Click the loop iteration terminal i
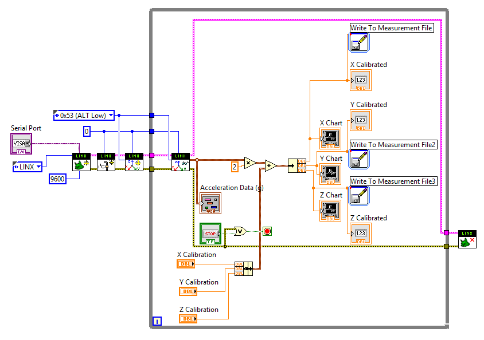484x340 pixels. click(157, 321)
